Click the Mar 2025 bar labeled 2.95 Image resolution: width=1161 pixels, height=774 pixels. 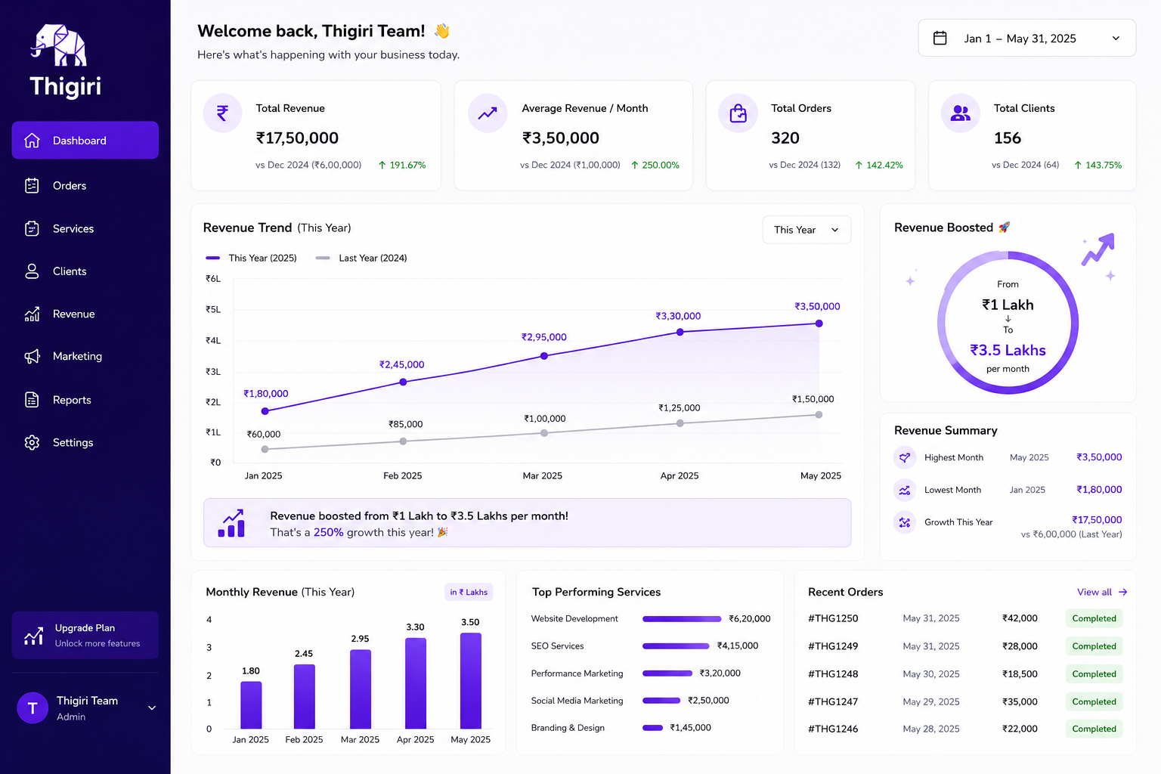pyautogui.click(x=361, y=689)
